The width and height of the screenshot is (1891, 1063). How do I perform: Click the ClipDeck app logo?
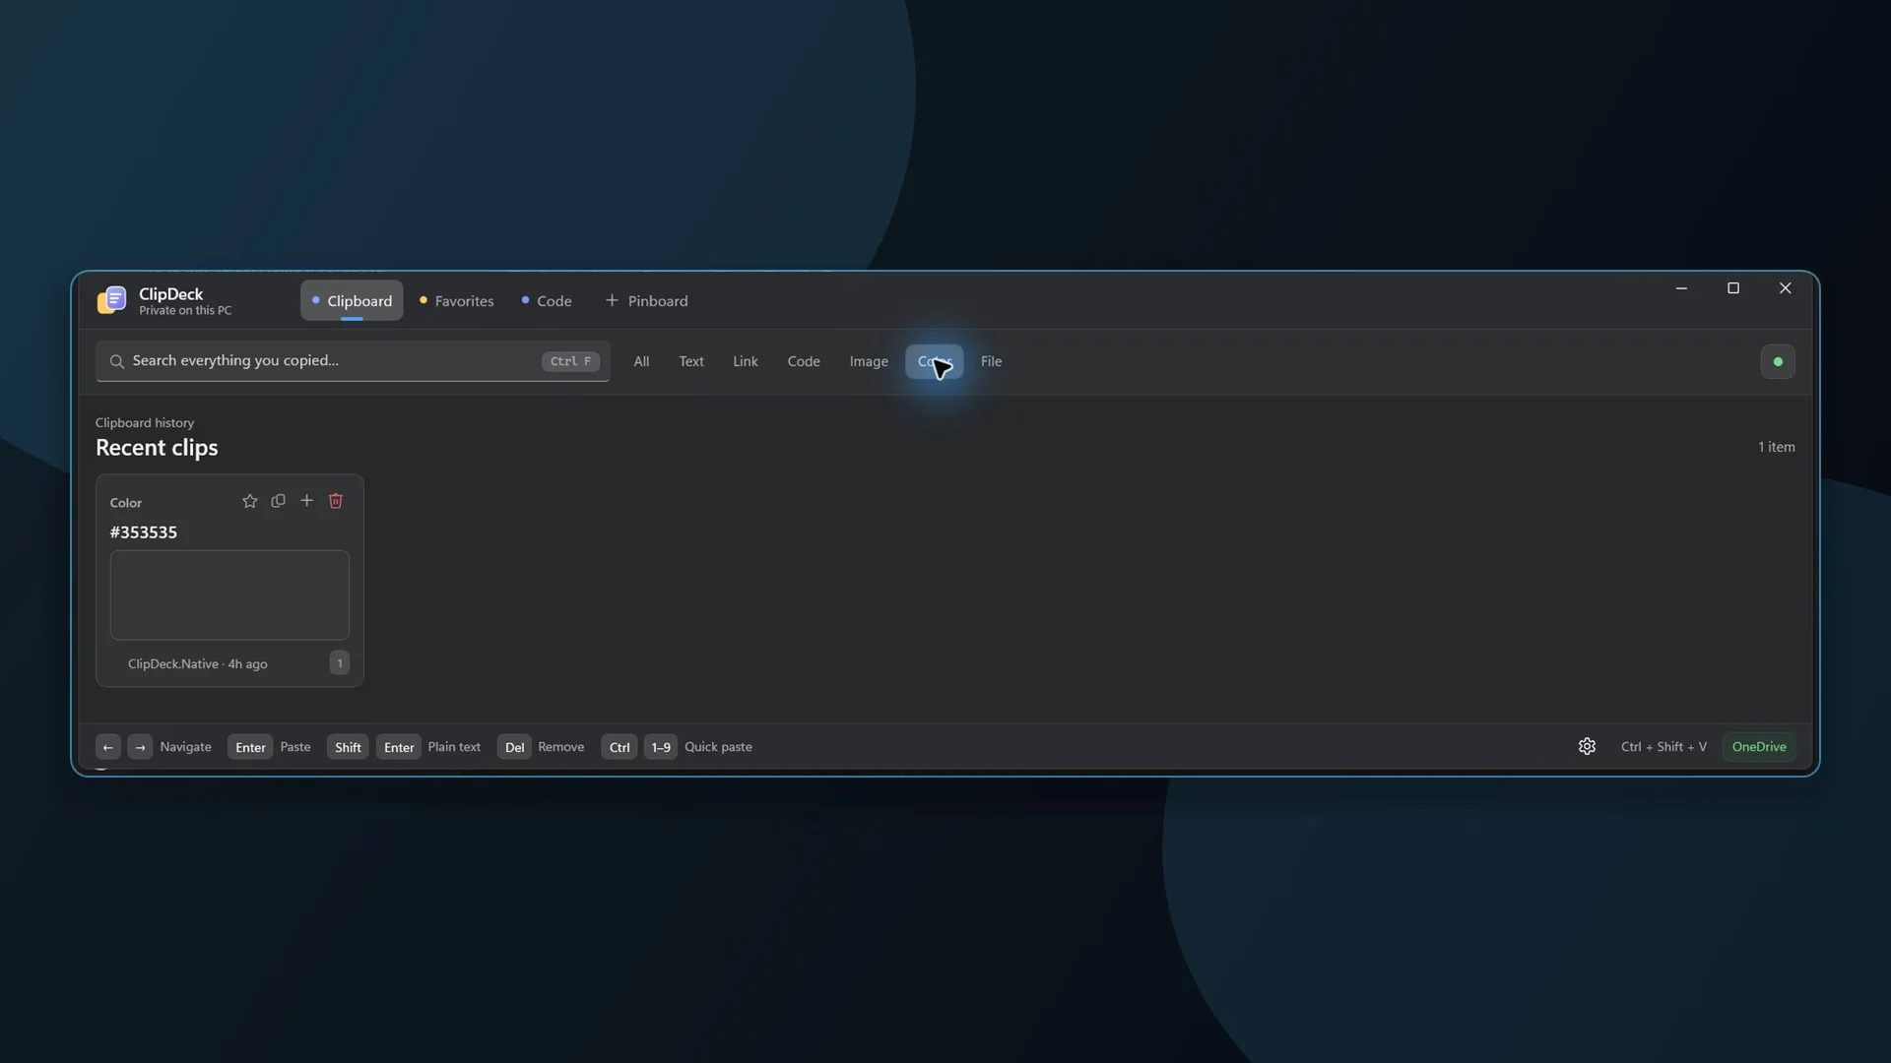click(112, 300)
